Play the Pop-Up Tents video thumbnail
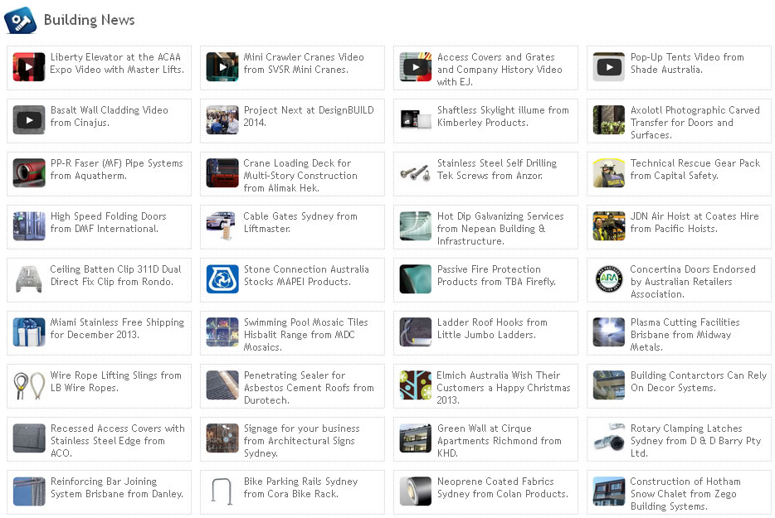The height and width of the screenshot is (518, 775). (x=609, y=66)
